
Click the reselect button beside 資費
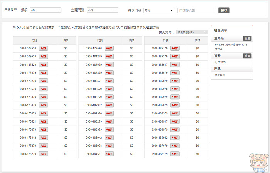click(248, 56)
